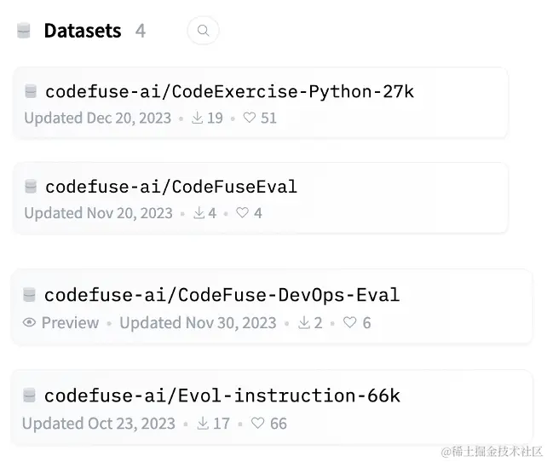Image resolution: width=547 pixels, height=462 pixels.
Task: Click the Preview eye icon on DevOps-Eval
Action: 29,322
